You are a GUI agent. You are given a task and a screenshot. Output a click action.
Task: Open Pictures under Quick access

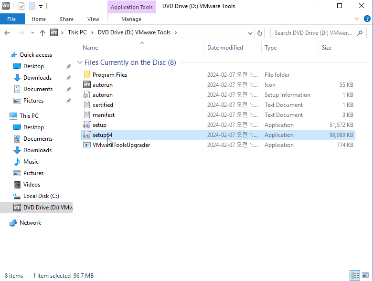pyautogui.click(x=33, y=101)
